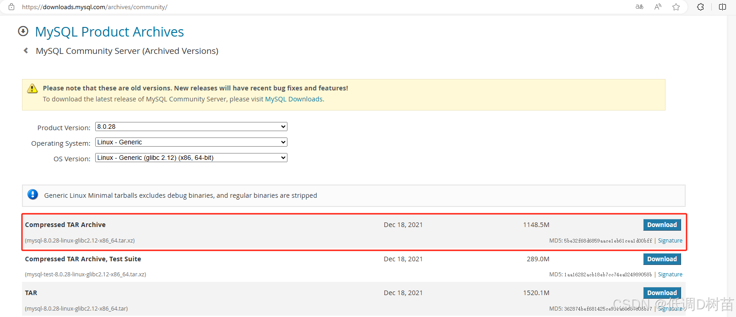Click the lock icon in the address bar

click(11, 7)
